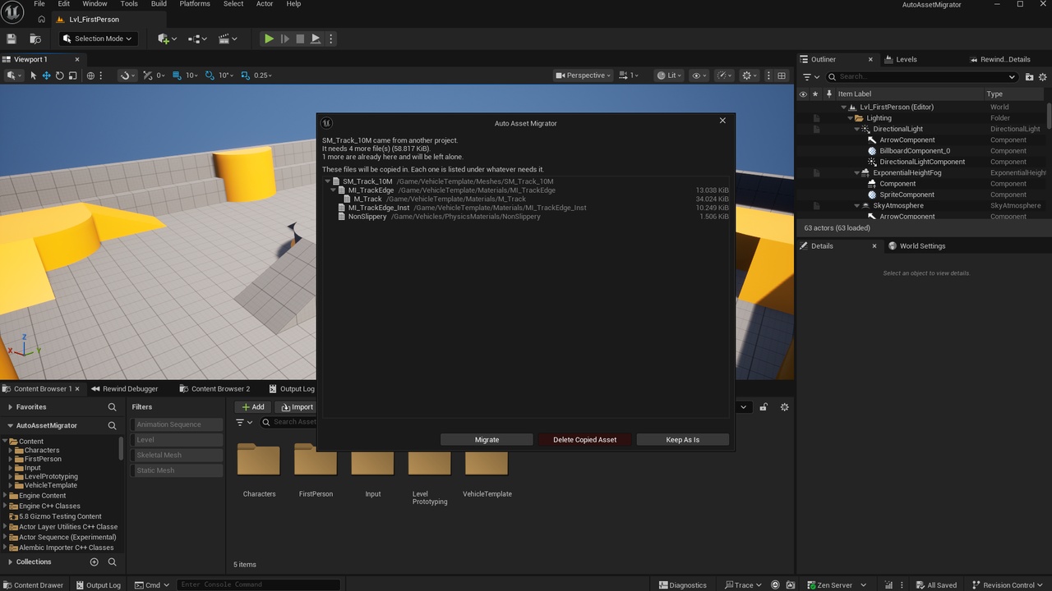Click the Import button in the Content Browser
Viewport: 1052px width, 591px height.
[x=297, y=407]
